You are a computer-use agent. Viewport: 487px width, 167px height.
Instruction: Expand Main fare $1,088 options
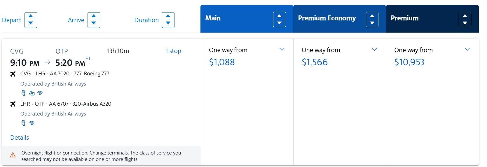(x=282, y=49)
